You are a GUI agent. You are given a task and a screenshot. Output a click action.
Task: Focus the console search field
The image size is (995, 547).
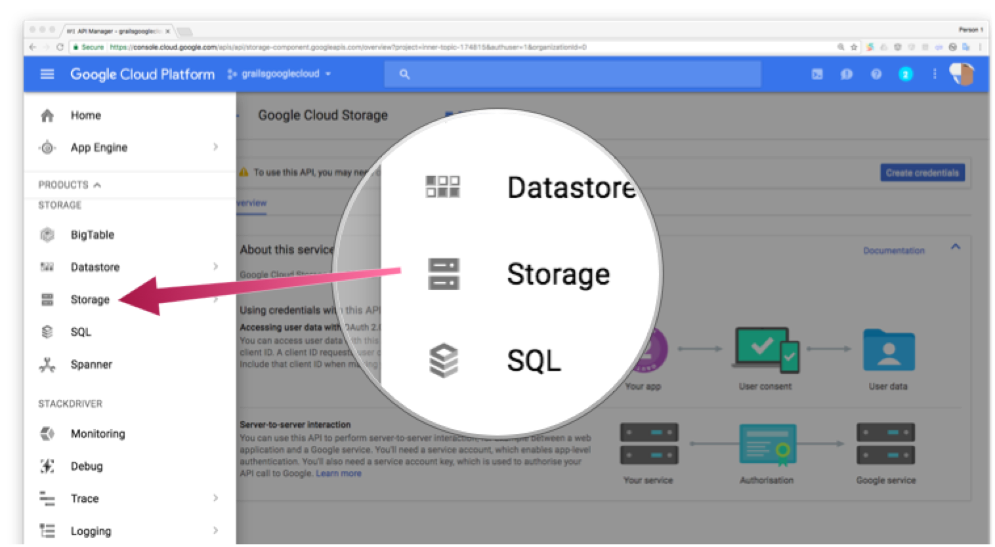[x=572, y=74]
